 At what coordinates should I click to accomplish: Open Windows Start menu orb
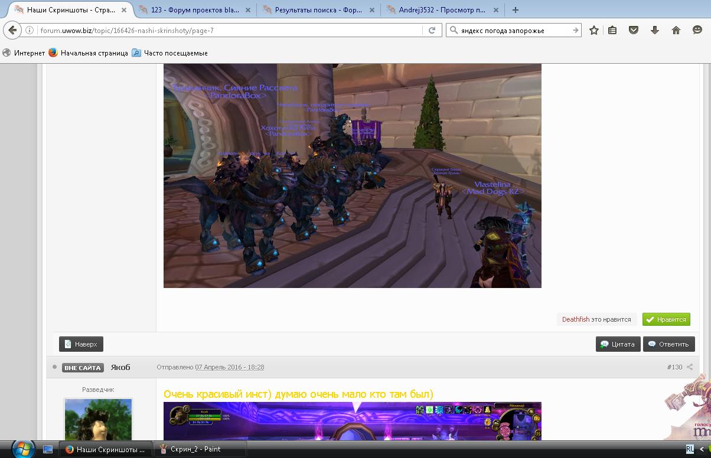point(23,449)
